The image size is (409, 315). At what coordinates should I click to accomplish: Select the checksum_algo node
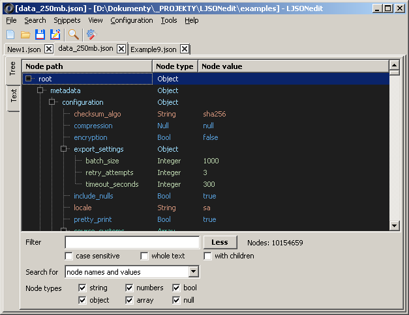coord(97,114)
